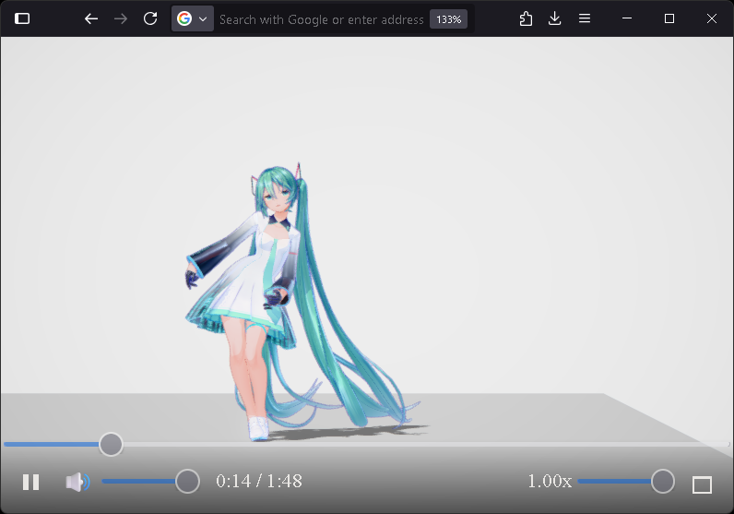734x514 pixels.
Task: Focus the Search with Google address field
Action: click(321, 19)
